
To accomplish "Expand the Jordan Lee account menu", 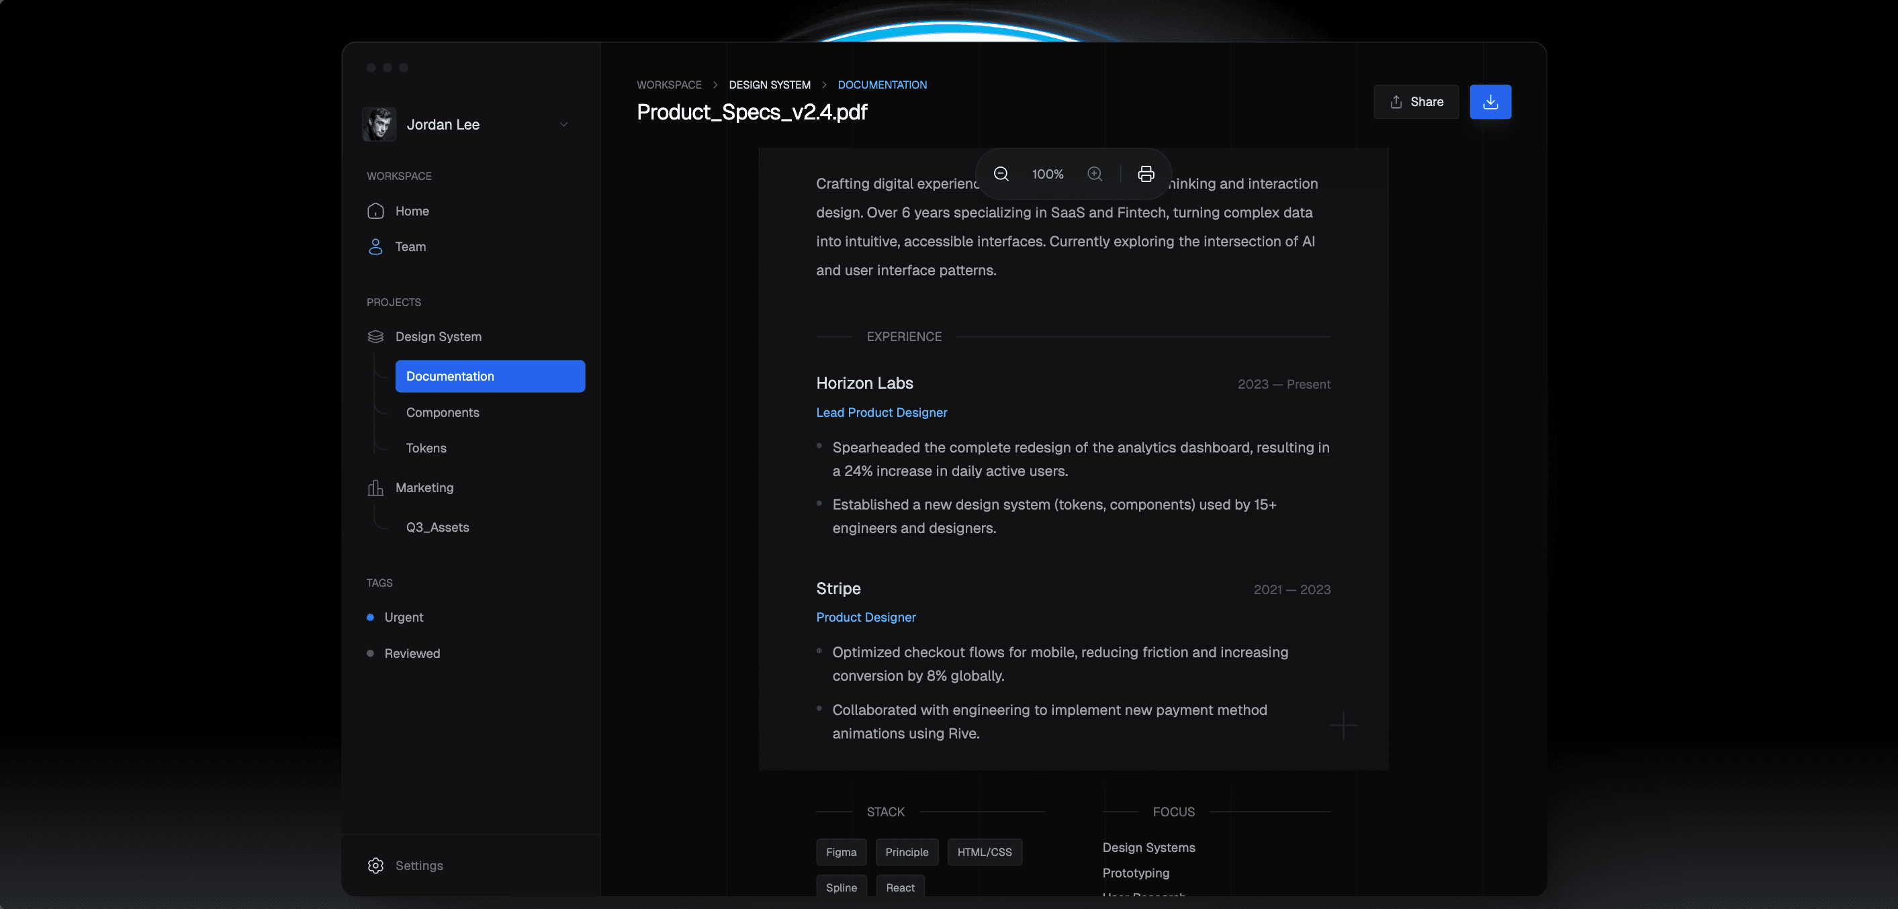I will coord(563,124).
